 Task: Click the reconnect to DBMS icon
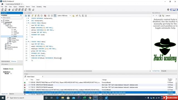click(x=33, y=10)
